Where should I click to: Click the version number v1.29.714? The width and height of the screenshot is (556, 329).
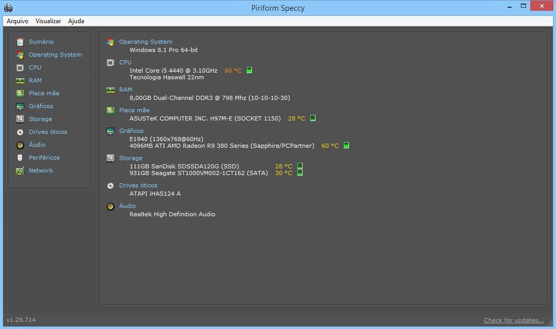21,320
